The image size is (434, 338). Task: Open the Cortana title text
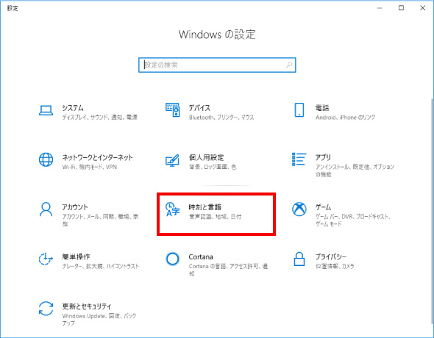[201, 257]
